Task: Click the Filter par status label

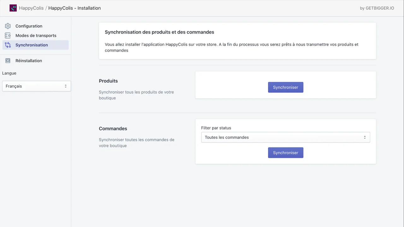Action: click(x=216, y=128)
